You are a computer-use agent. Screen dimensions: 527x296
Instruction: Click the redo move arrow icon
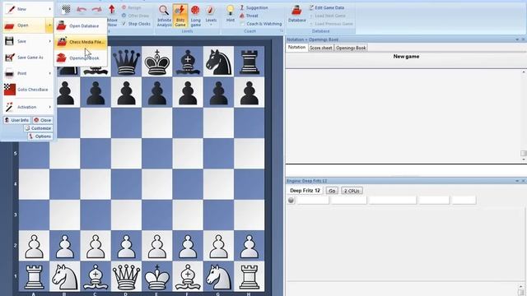(x=97, y=10)
